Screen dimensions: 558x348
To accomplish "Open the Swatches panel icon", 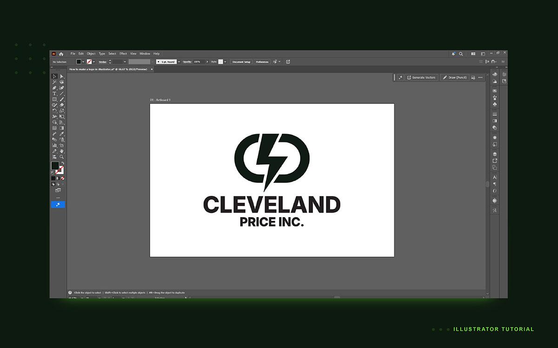I will (x=495, y=90).
